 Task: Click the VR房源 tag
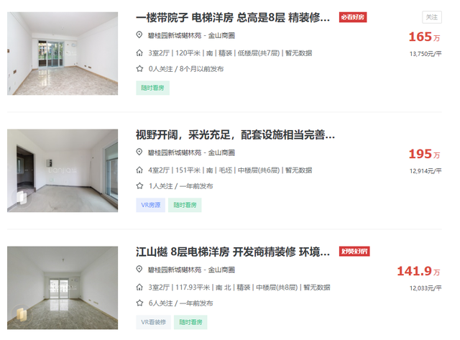click(150, 205)
